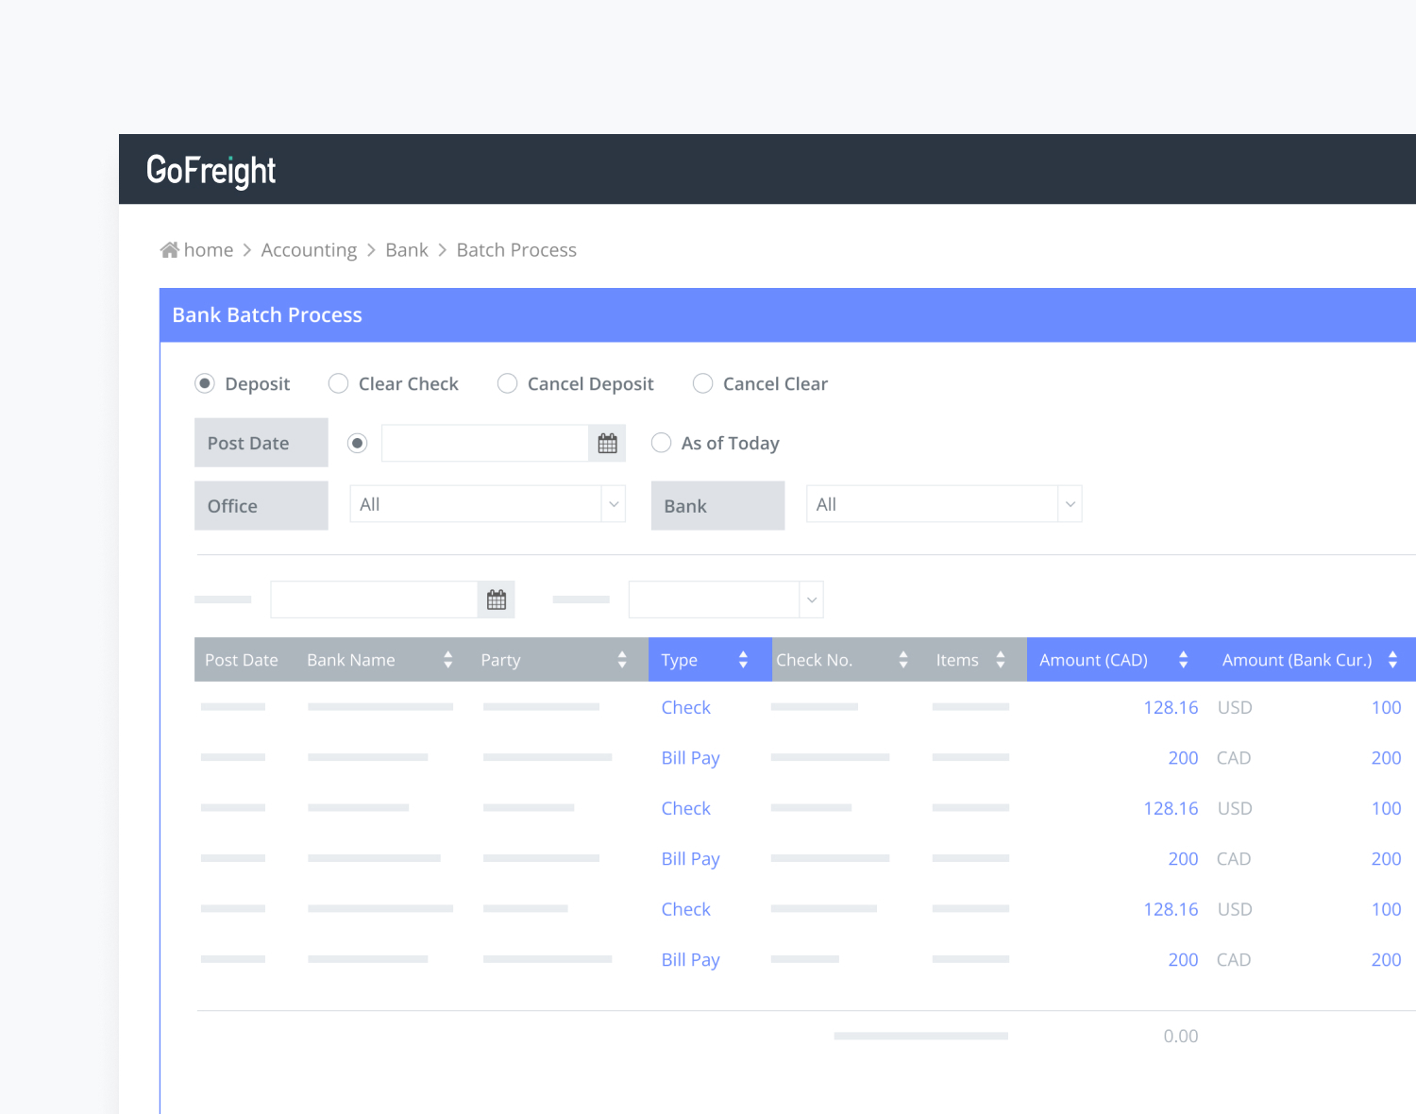Screen dimensions: 1416x1114
Task: Select the Clear Check radio option
Action: pos(338,383)
